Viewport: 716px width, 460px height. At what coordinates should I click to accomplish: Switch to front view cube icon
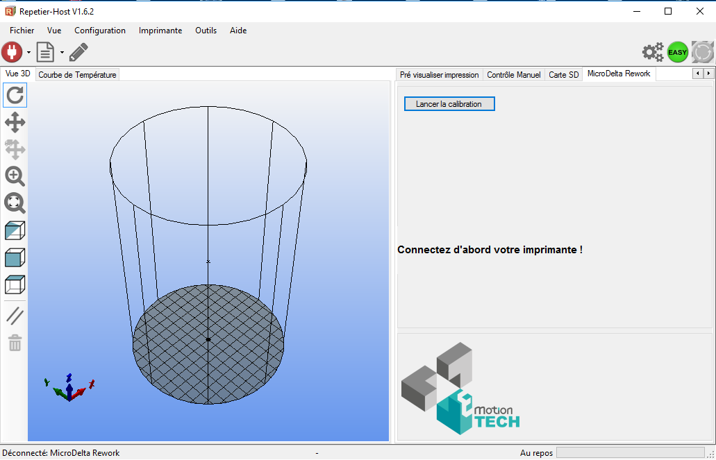click(x=15, y=257)
